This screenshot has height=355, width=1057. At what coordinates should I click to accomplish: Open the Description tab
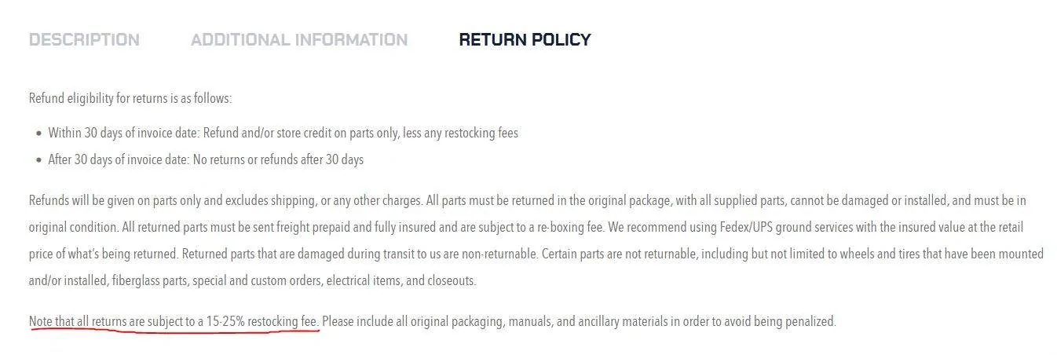pyautogui.click(x=84, y=40)
